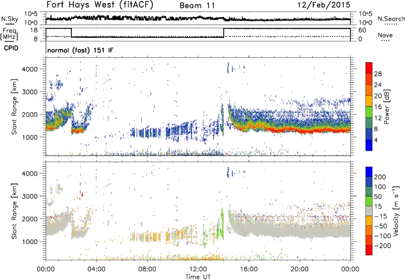
Task: Click the Velocity color bar value -200
Action: point(383,246)
